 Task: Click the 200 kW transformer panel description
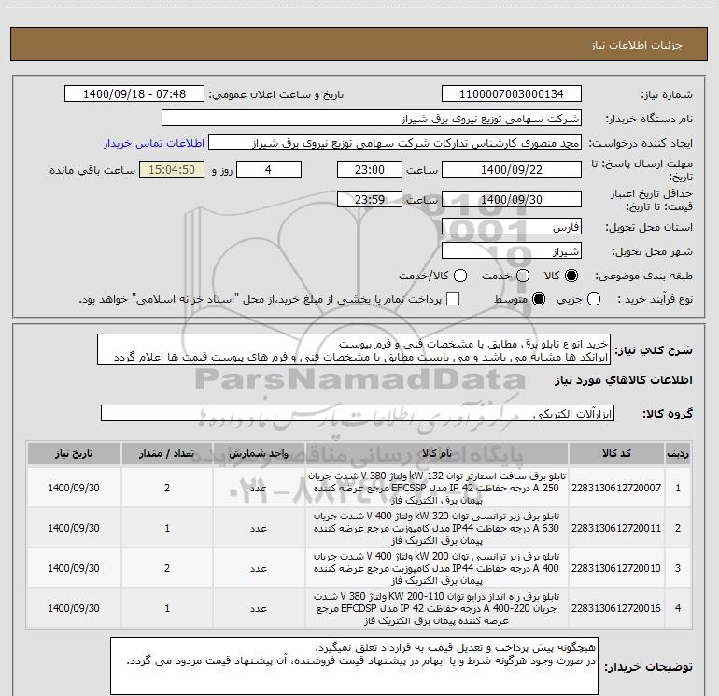point(437,568)
